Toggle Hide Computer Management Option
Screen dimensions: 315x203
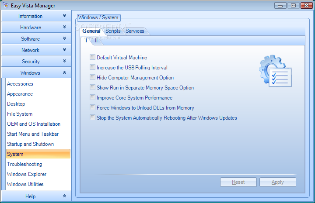(92, 77)
